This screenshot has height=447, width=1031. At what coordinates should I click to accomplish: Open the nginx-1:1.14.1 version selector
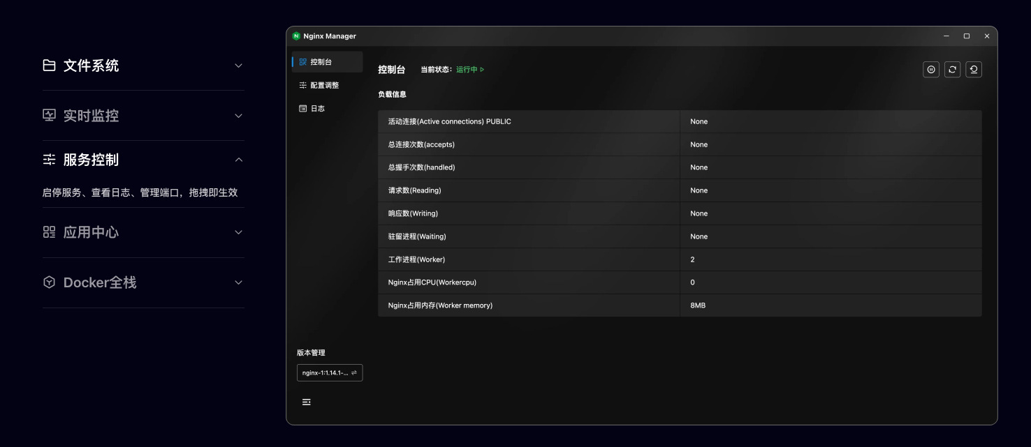pos(329,373)
